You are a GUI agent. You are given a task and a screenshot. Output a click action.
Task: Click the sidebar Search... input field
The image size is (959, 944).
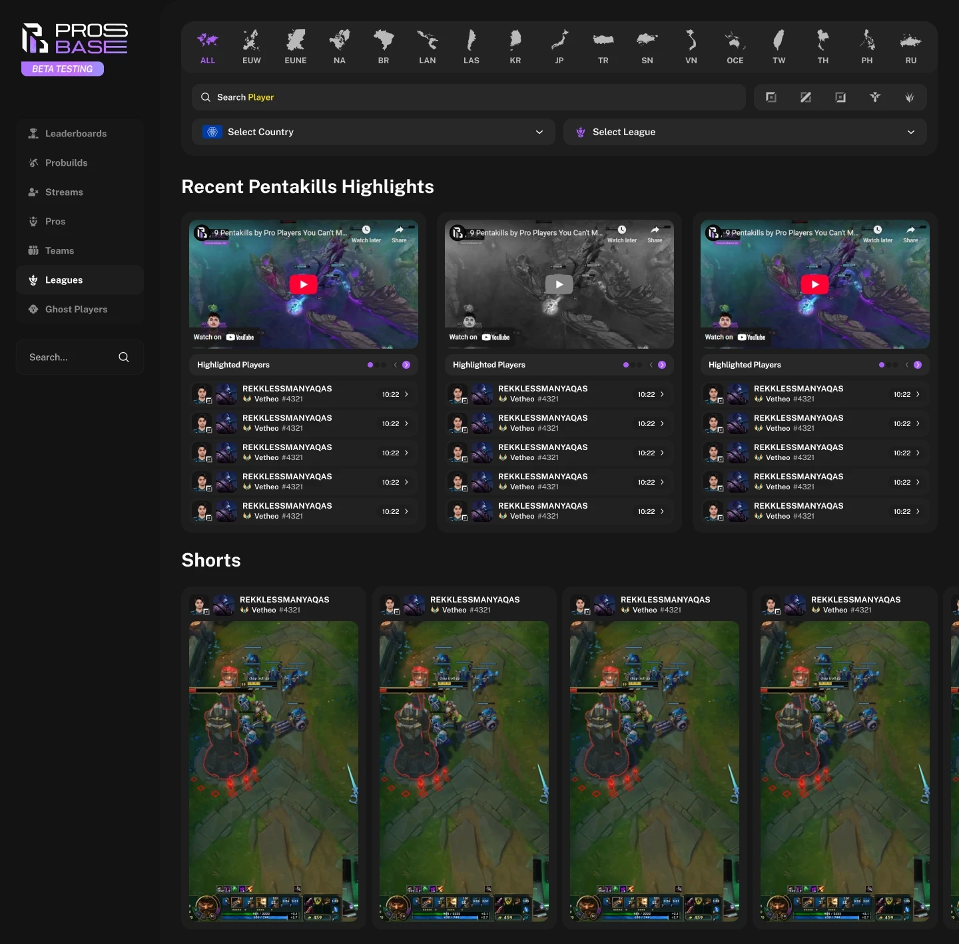pyautogui.click(x=80, y=357)
